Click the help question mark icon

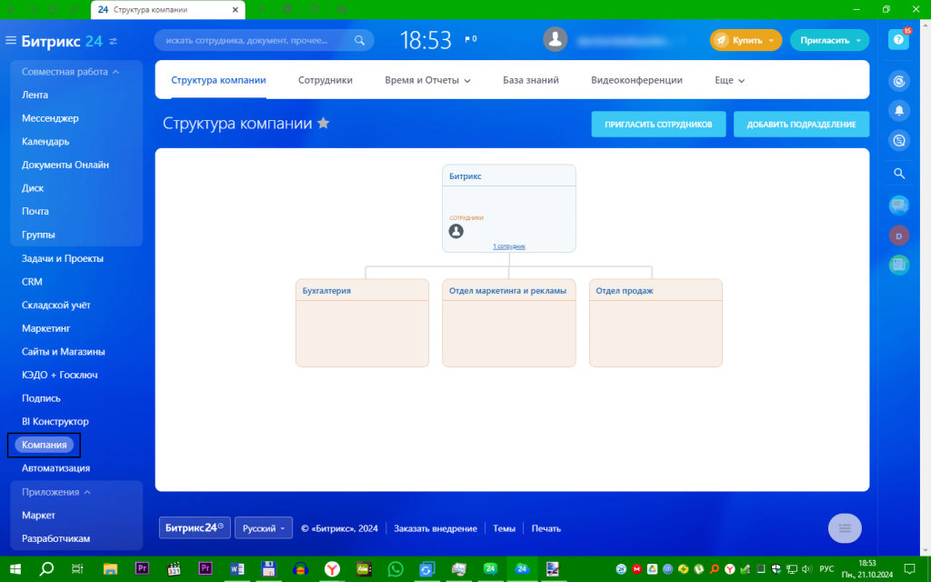point(898,40)
